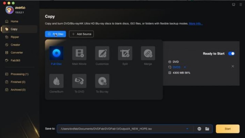Click the 4300 MB 58% size text

[x=181, y=73]
